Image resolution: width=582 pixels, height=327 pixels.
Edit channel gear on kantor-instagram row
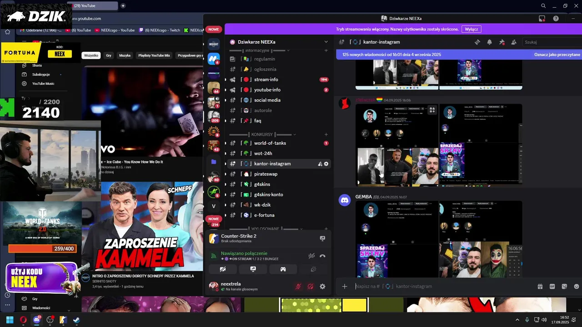tap(326, 163)
